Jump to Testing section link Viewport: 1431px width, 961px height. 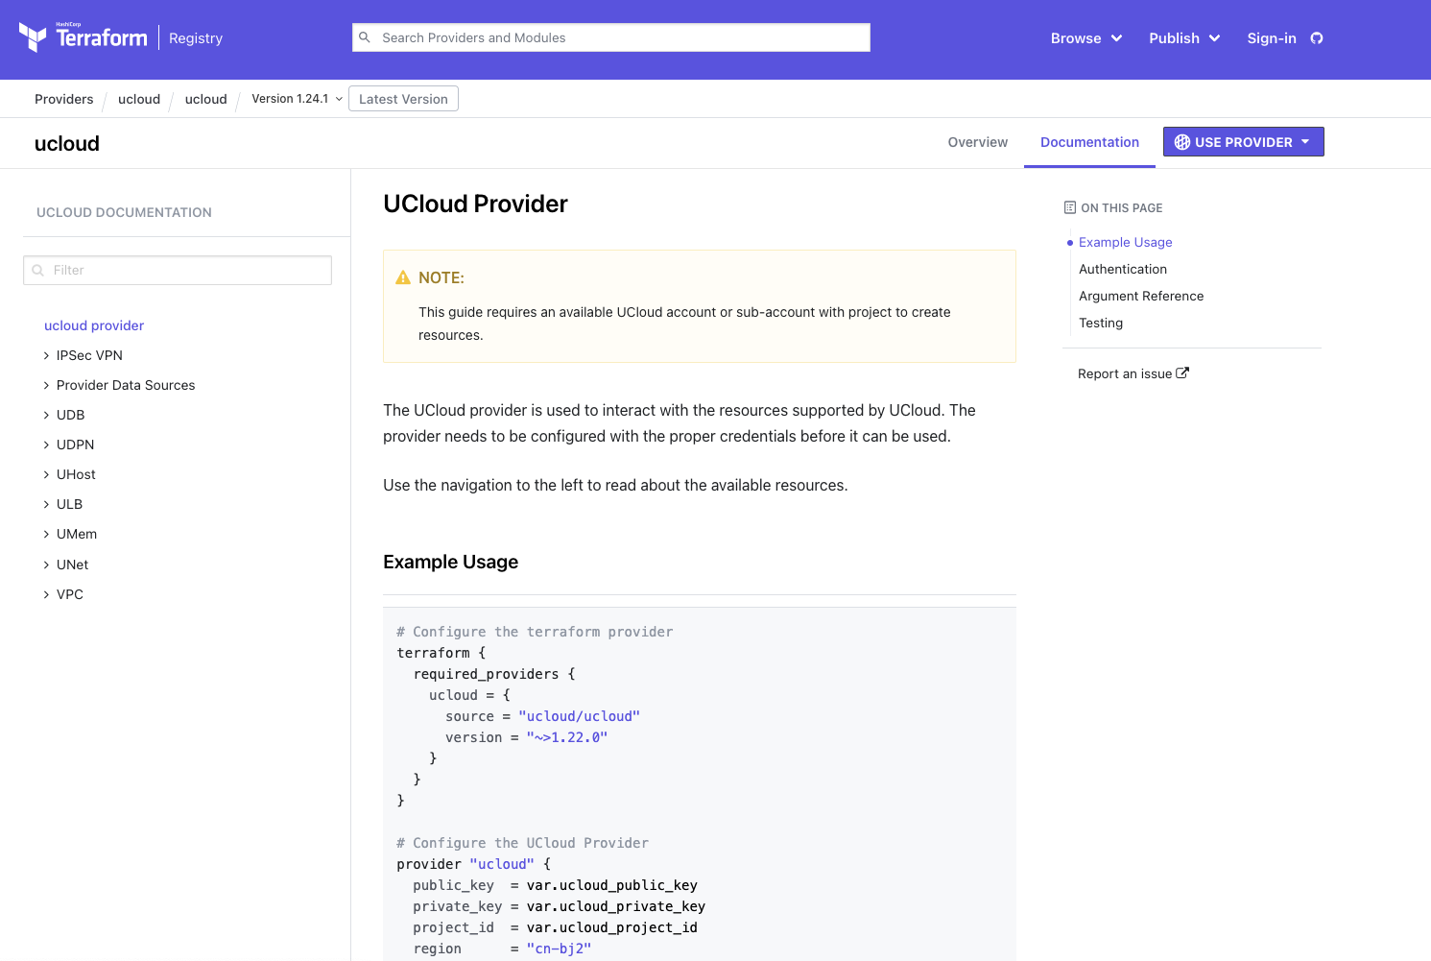[x=1101, y=323]
